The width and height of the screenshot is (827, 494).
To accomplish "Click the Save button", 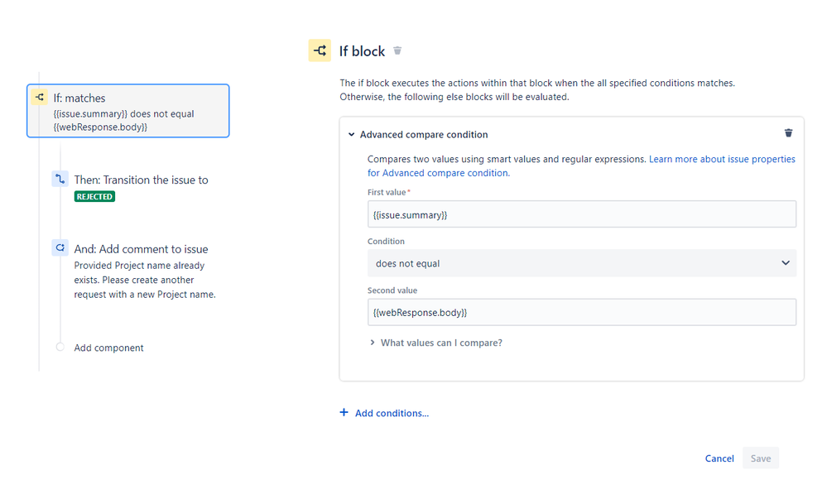I will click(761, 458).
